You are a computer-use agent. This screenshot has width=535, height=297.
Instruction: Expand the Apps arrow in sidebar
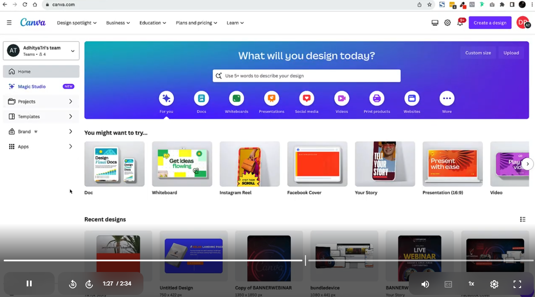click(x=71, y=146)
